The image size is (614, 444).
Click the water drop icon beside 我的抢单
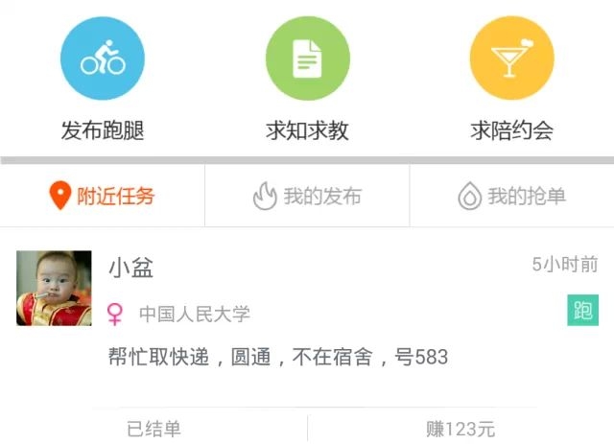(469, 196)
